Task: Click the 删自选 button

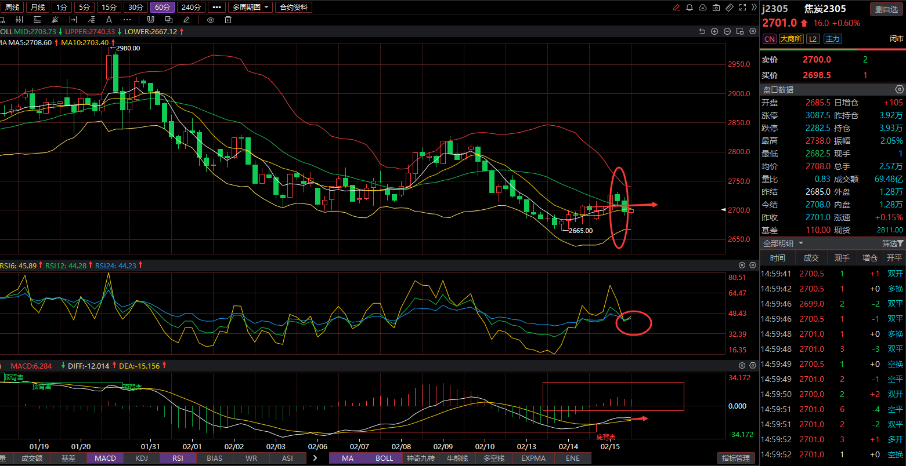Action: click(886, 9)
